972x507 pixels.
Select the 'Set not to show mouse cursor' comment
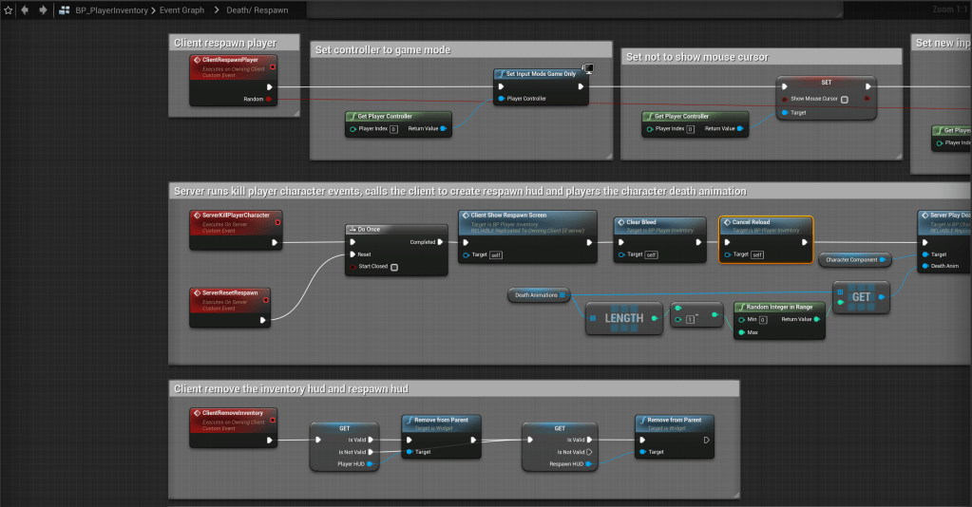click(697, 57)
